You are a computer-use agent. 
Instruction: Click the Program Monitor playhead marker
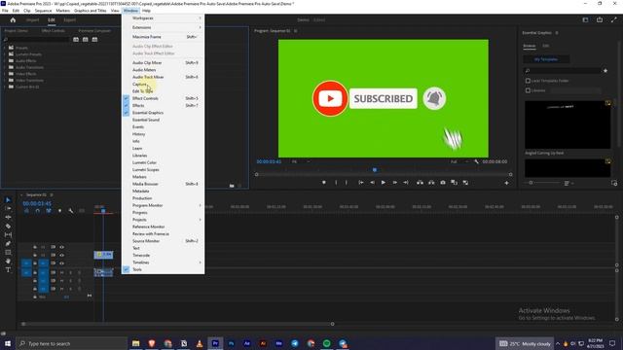pos(374,170)
